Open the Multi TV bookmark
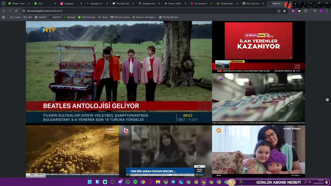Screen dimensions: 331x186 click(x=55, y=17)
